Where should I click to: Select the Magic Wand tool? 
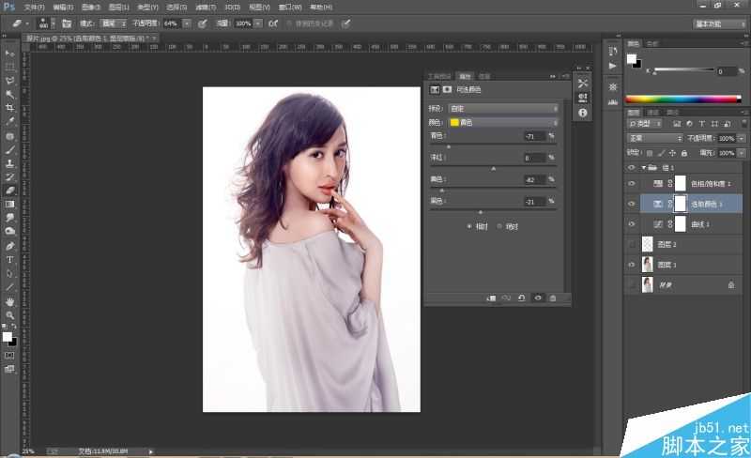(x=10, y=94)
